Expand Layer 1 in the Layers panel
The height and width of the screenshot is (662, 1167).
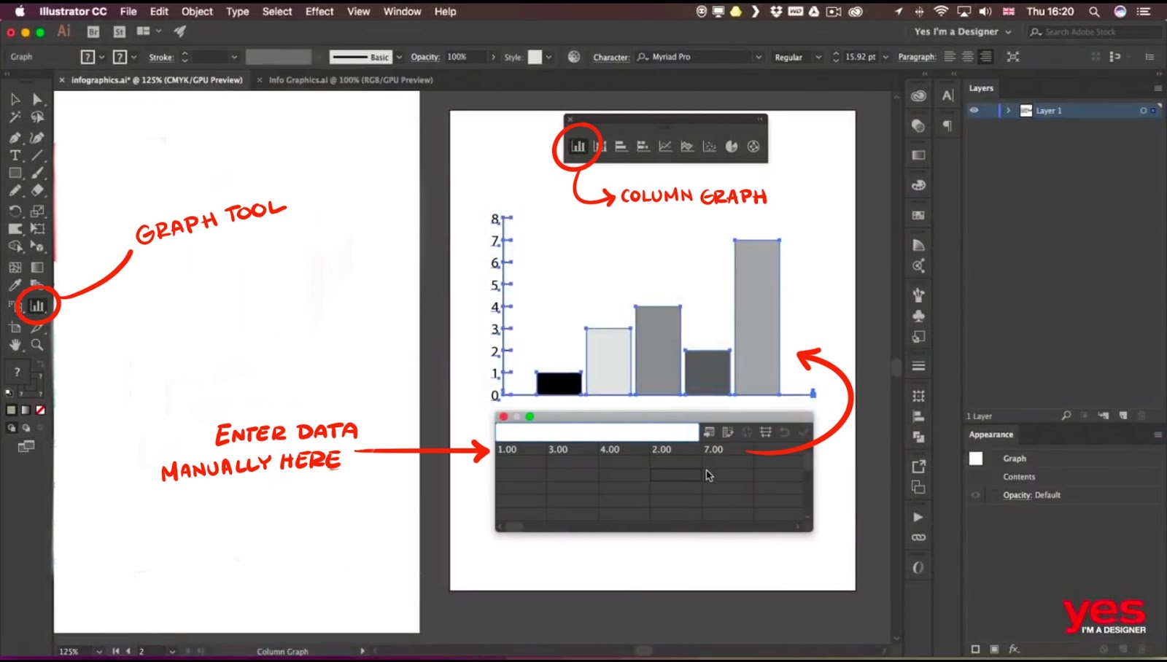point(1007,110)
